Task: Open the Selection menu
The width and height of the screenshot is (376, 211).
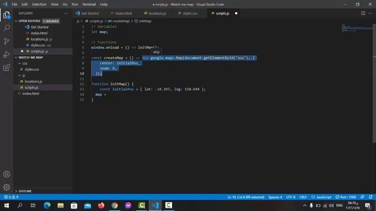Action: (x=39, y=4)
